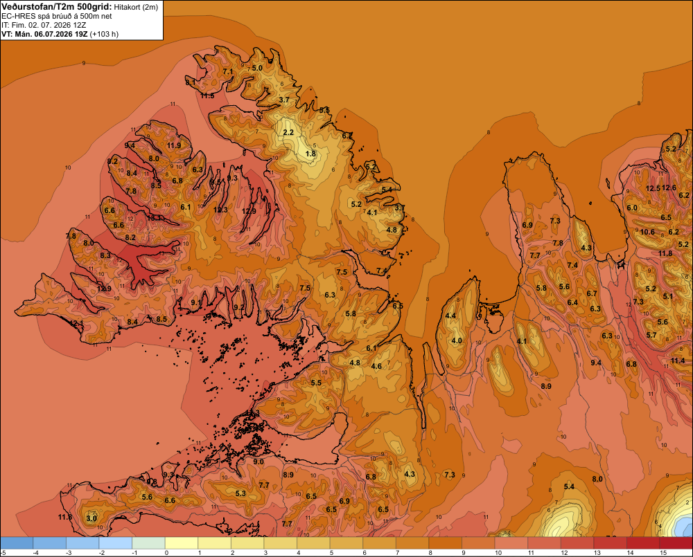Viewport: 693px width, 557px height.
Task: Click the 11.4 temperature label
Action: [x=678, y=360]
